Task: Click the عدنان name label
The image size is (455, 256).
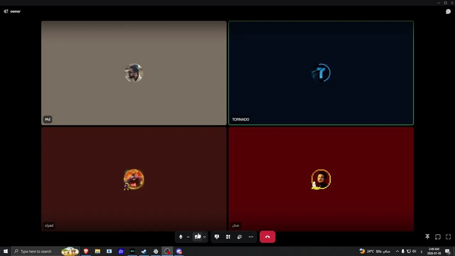Action: point(236,225)
